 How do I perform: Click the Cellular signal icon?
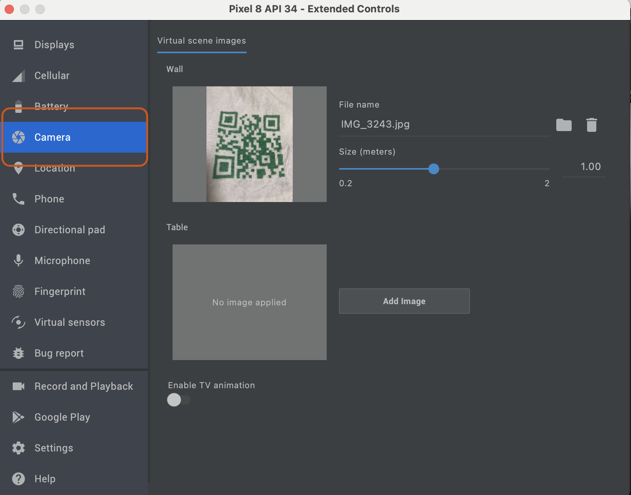(18, 76)
